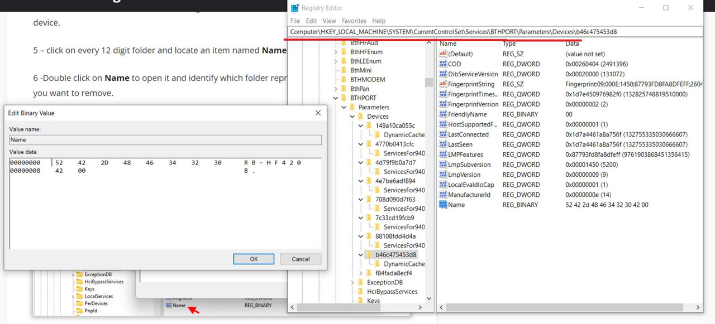Collapse the Devices key
Viewport: 715px width, 324px height.
(x=352, y=116)
